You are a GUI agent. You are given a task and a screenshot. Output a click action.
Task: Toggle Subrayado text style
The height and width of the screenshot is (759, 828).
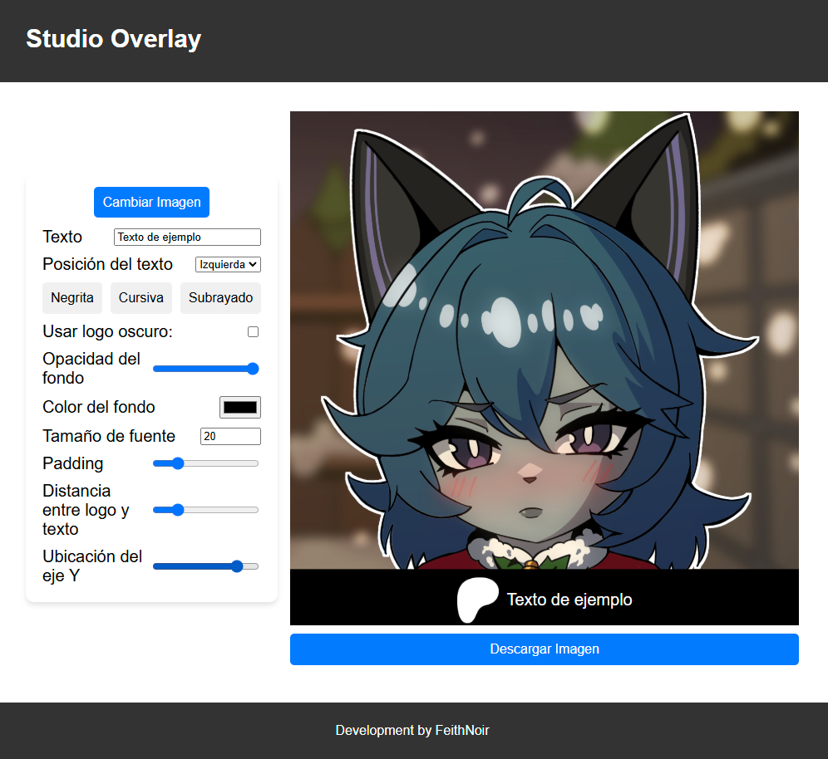click(221, 297)
